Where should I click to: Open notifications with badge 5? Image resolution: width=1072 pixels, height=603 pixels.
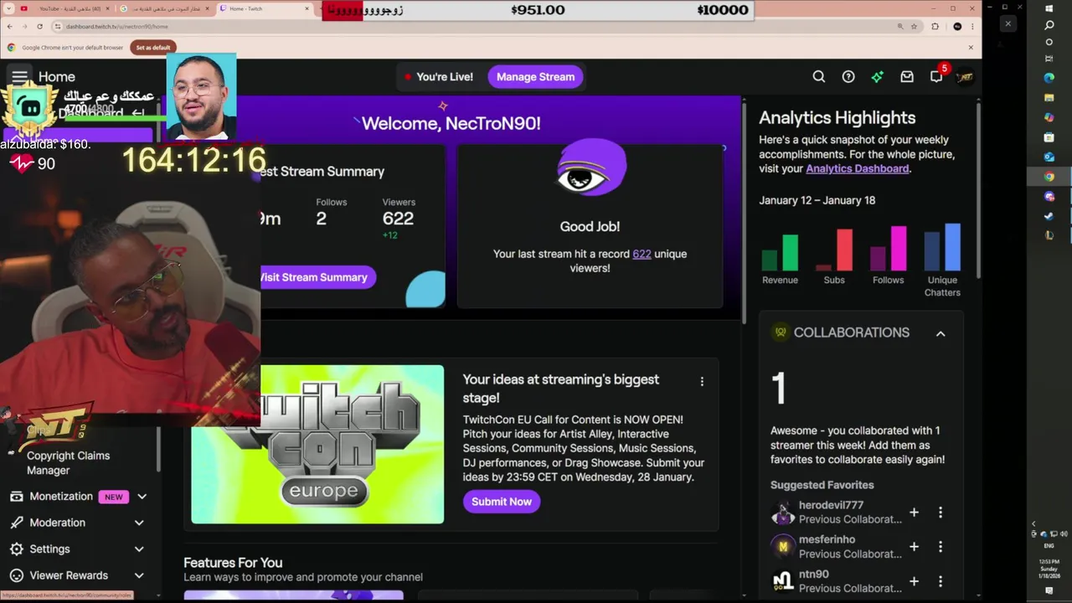[x=936, y=76]
